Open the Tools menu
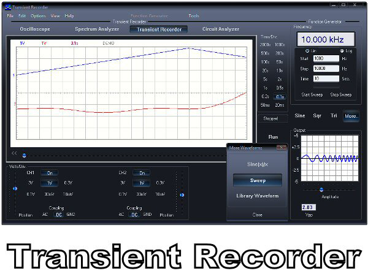 click(x=194, y=16)
